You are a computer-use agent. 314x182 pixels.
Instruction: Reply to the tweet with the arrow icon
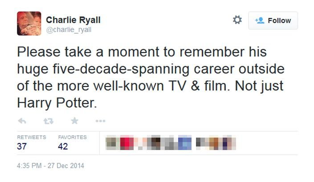click(x=22, y=121)
